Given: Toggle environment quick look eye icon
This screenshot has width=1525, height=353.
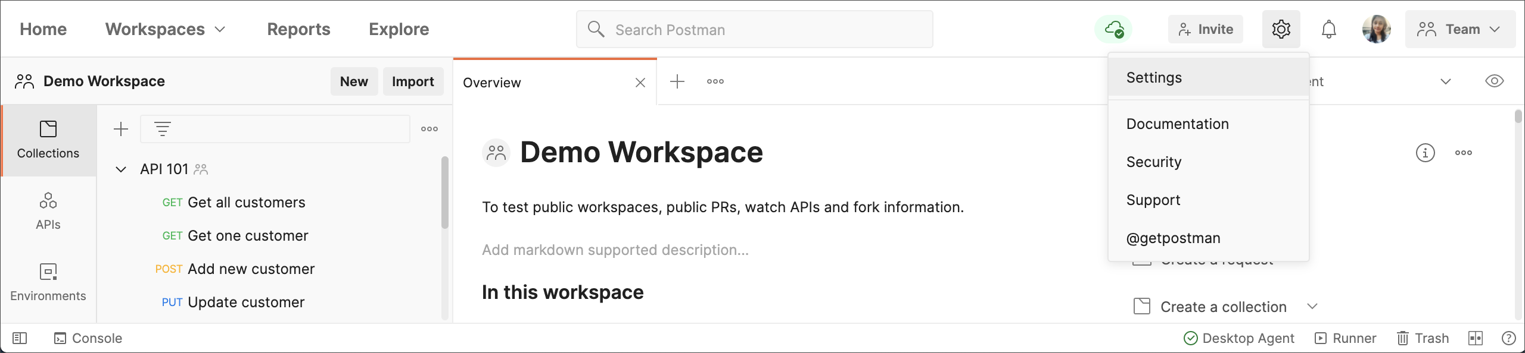Looking at the screenshot, I should 1495,81.
